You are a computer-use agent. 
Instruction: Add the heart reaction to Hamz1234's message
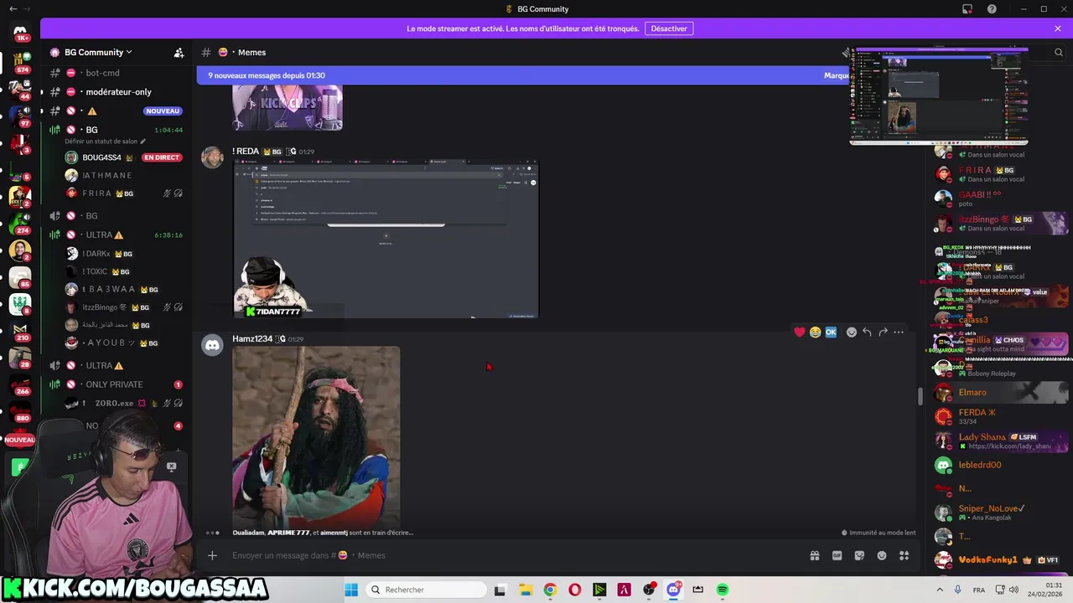[800, 332]
